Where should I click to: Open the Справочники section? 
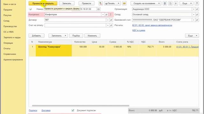click(10, 54)
